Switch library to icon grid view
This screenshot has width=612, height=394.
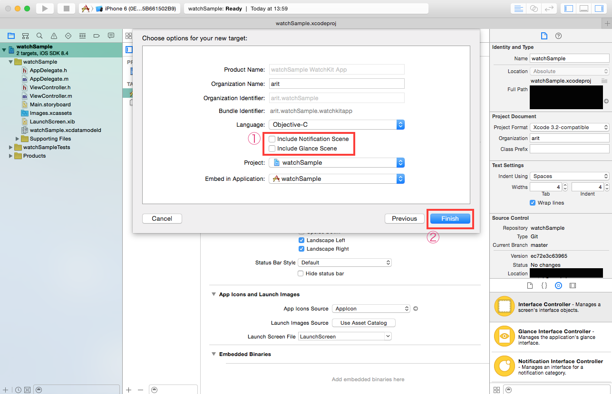(x=496, y=390)
